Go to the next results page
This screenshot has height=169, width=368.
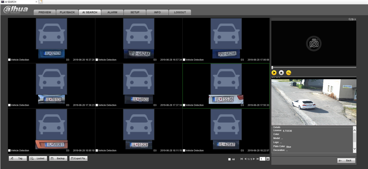point(254,159)
